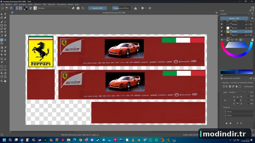The height and width of the screenshot is (143, 255).
Task: Open the workspace chooser icon
Action: [x=253, y=8]
